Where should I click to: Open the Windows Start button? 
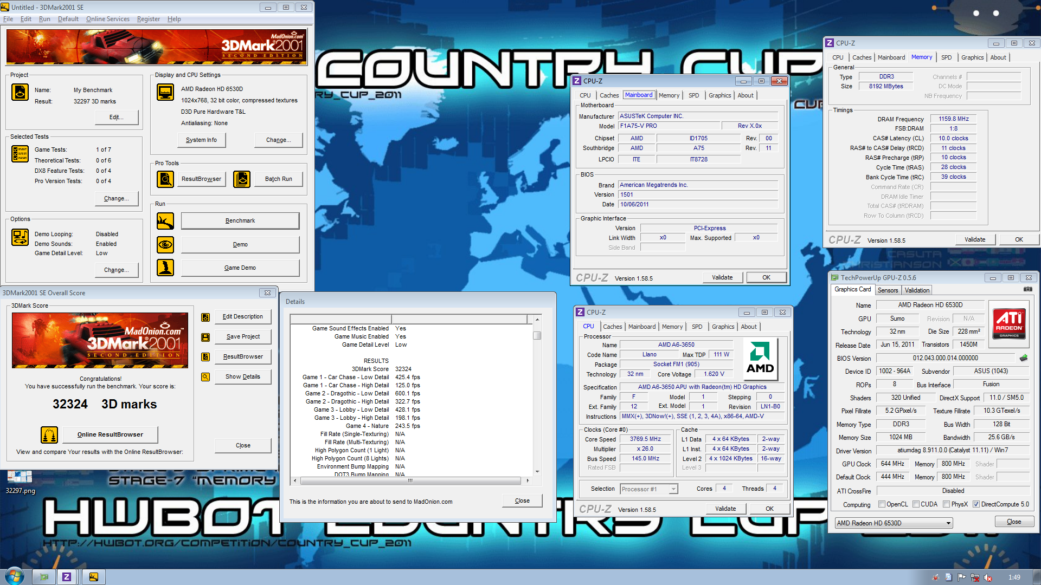pyautogui.click(x=15, y=576)
